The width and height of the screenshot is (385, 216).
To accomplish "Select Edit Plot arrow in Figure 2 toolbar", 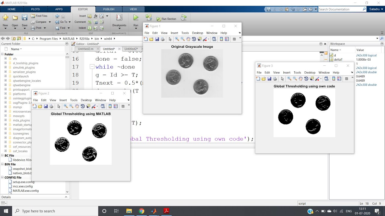I will 59,106.
